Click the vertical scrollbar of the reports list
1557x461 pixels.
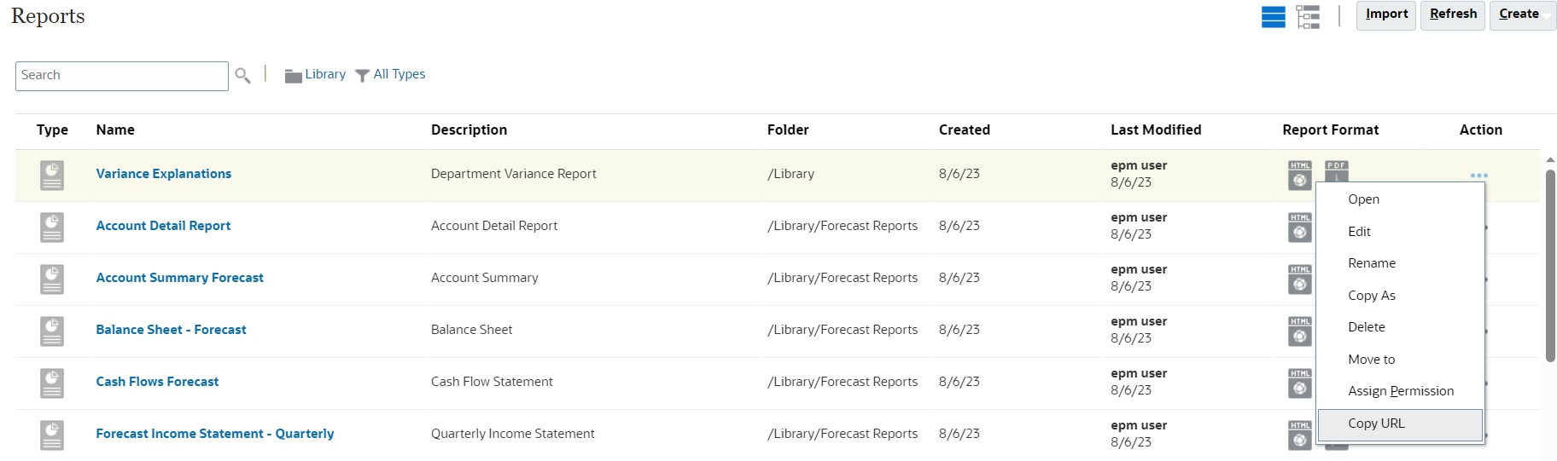click(1550, 264)
